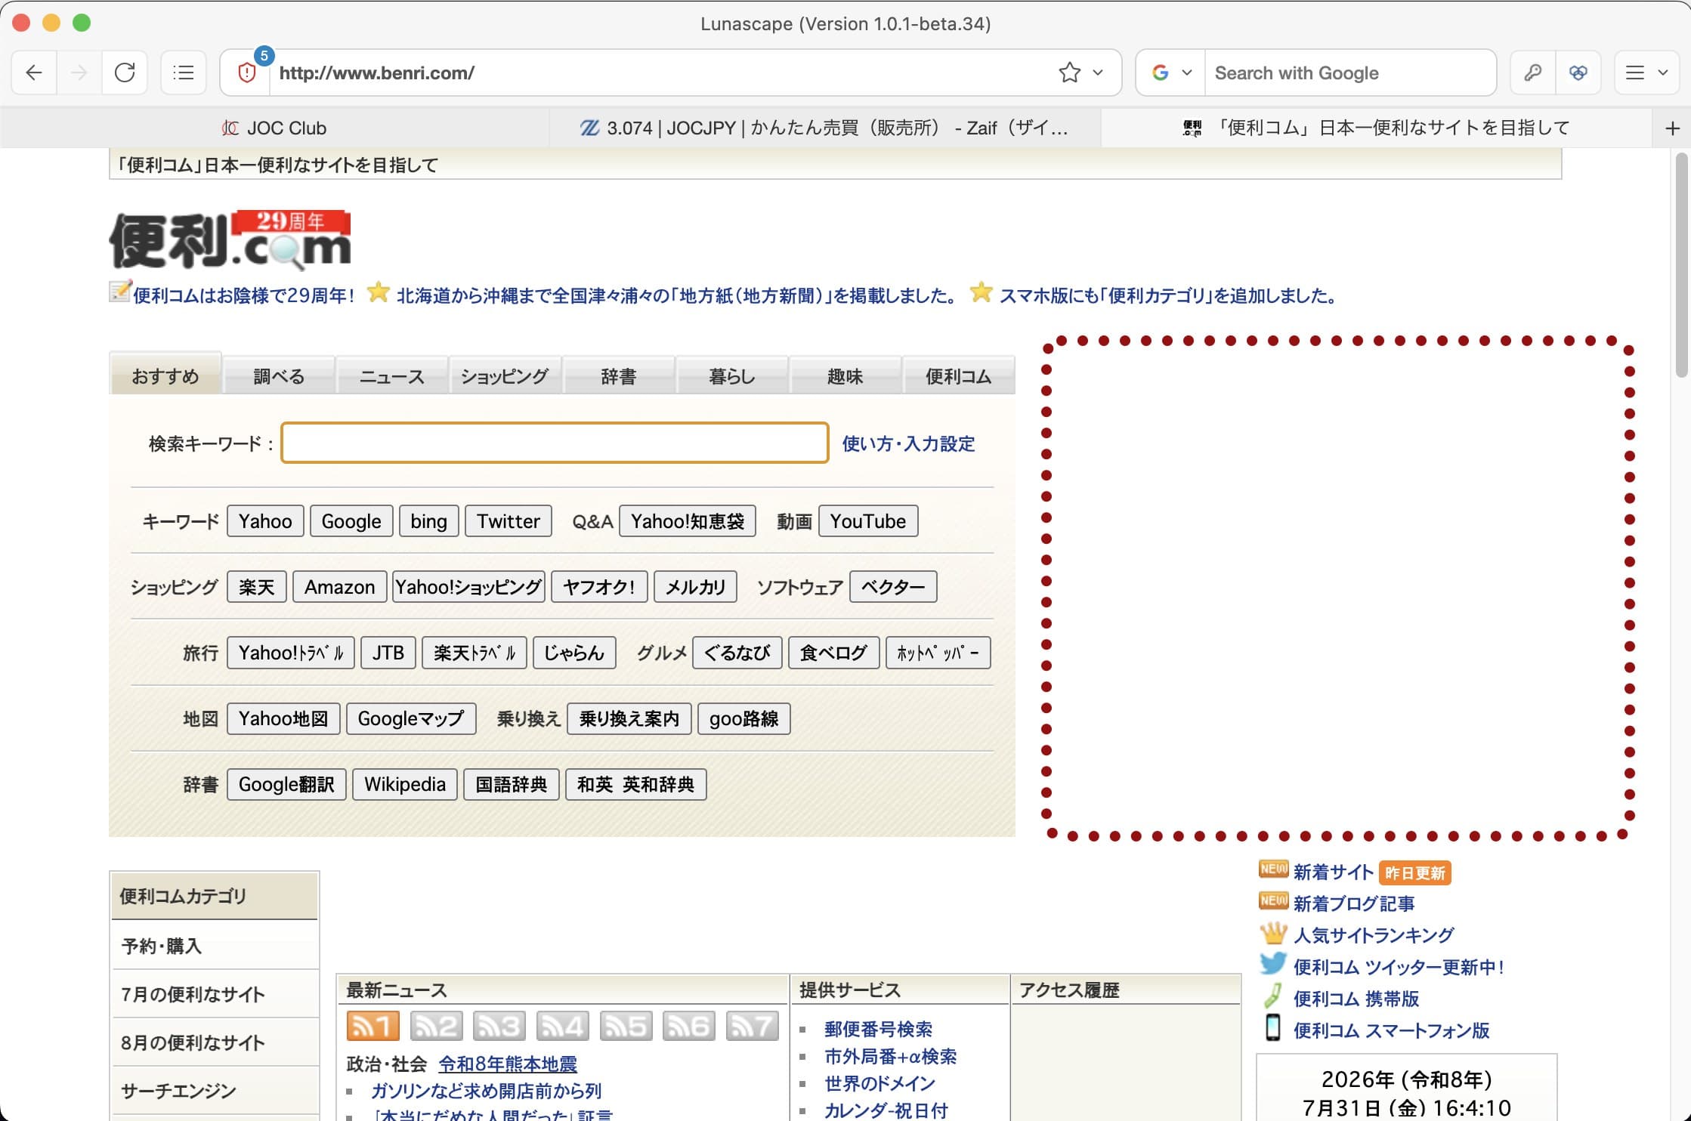Select the RSS feed 4 icon
1691x1121 pixels.
pyautogui.click(x=562, y=1026)
